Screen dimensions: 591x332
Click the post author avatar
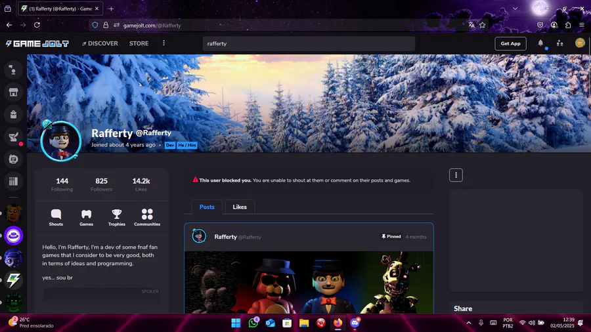coord(199,236)
